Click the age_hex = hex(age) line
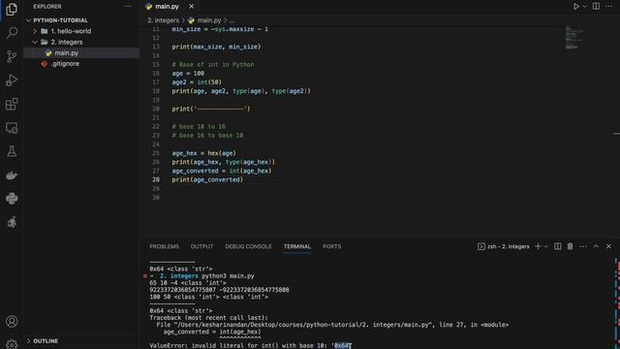Viewport: 620px width, 349px height. [x=203, y=153]
